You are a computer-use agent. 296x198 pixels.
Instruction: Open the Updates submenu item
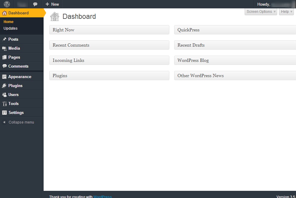click(10, 28)
